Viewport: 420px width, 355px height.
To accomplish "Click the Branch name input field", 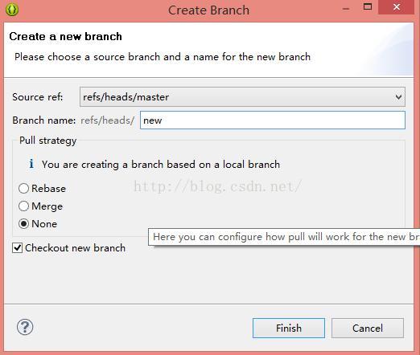I will [273, 120].
